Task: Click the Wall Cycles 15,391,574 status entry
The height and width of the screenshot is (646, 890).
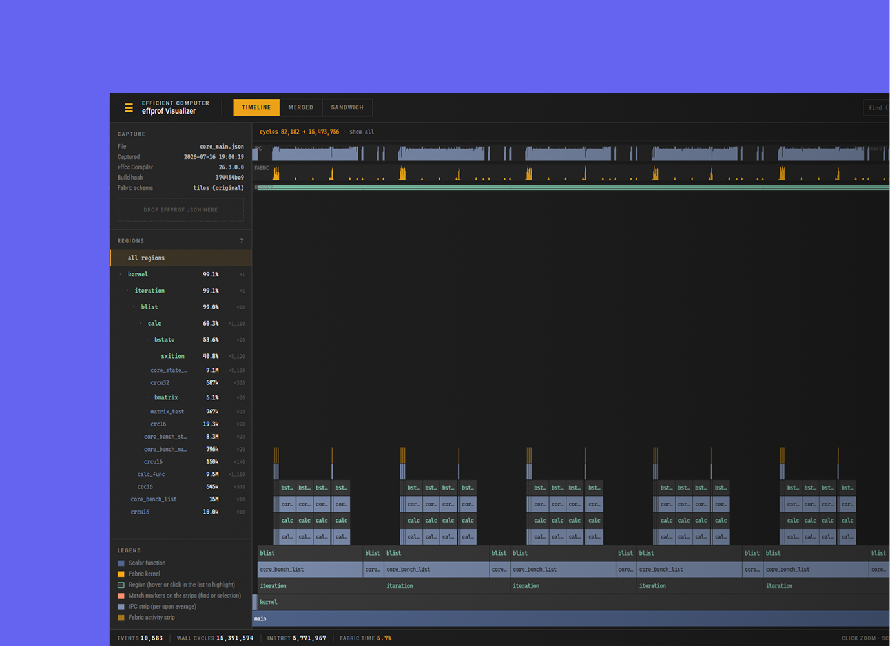Action: click(x=215, y=638)
